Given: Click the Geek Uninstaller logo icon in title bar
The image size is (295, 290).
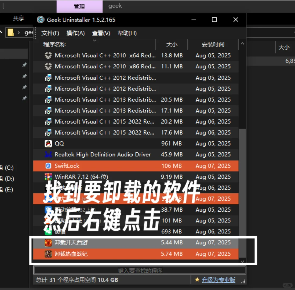Looking at the screenshot, I should tap(41, 20).
